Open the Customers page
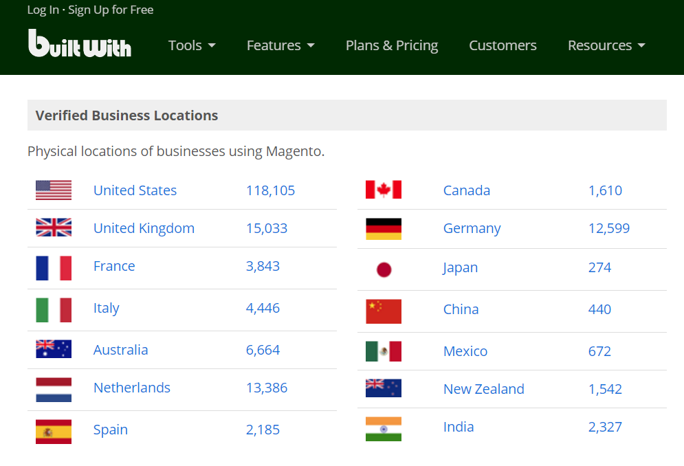684x466 pixels. point(503,45)
